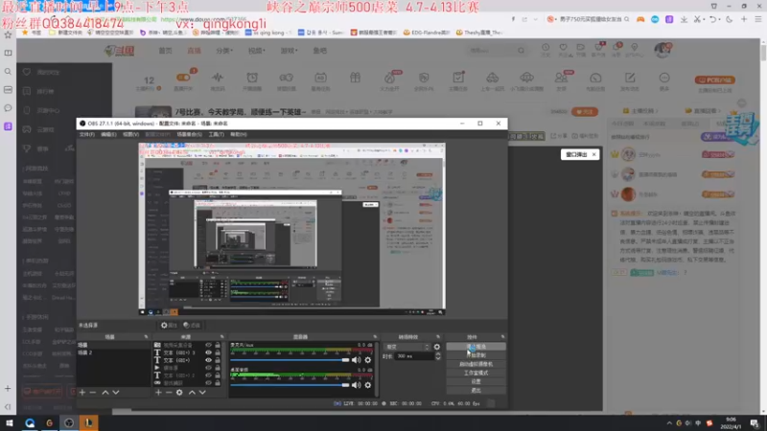Viewport: 767px width, 431px height.
Task: Toggle visibility of media source row
Action: click(x=208, y=368)
